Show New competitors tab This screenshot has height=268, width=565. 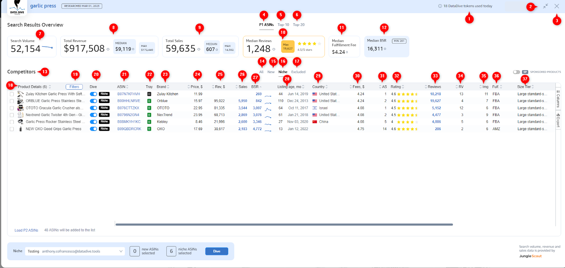point(271,72)
